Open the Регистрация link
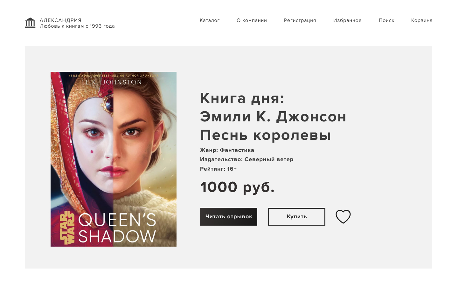 click(x=300, y=20)
